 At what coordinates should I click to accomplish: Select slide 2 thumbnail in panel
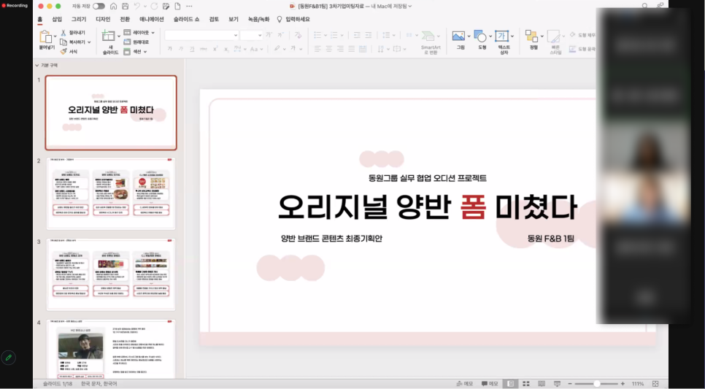[111, 193]
